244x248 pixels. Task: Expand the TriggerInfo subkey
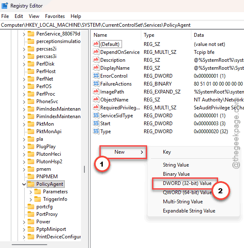pyautogui.click(x=30, y=199)
